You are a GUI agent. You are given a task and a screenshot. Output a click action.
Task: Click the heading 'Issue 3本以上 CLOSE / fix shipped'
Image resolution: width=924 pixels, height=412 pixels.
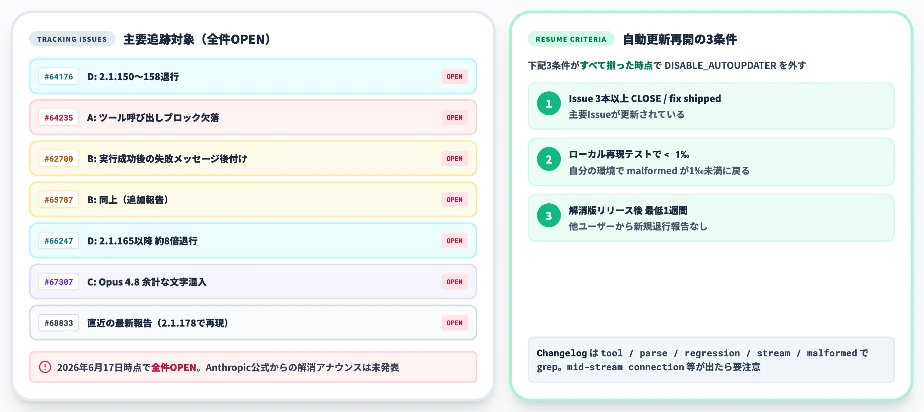coord(645,98)
